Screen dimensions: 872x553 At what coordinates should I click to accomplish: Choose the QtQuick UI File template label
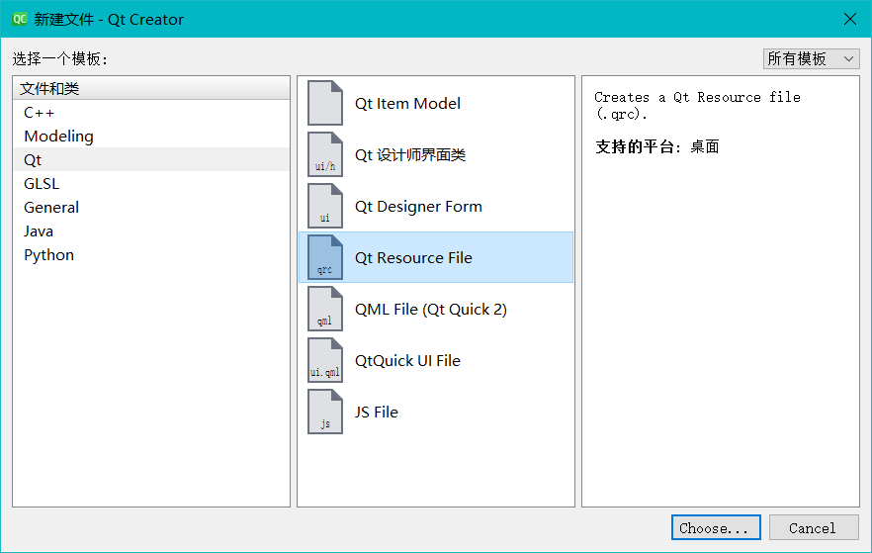pyautogui.click(x=407, y=360)
